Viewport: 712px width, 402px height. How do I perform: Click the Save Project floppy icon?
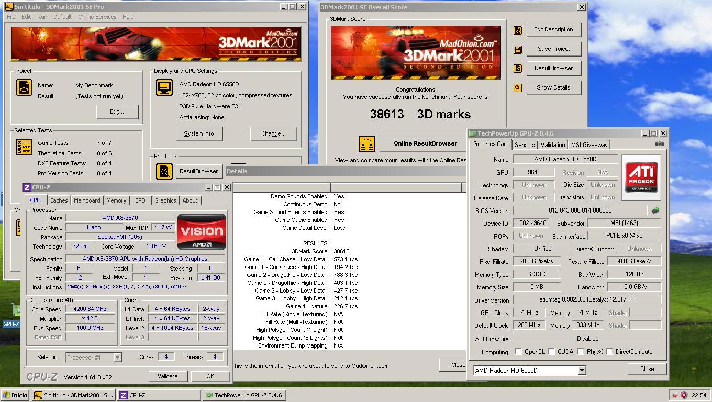pyautogui.click(x=517, y=50)
